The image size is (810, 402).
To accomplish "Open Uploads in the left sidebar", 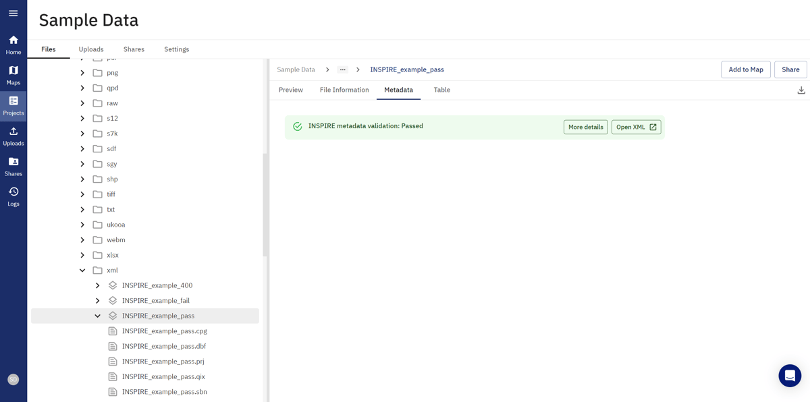I will tap(13, 136).
